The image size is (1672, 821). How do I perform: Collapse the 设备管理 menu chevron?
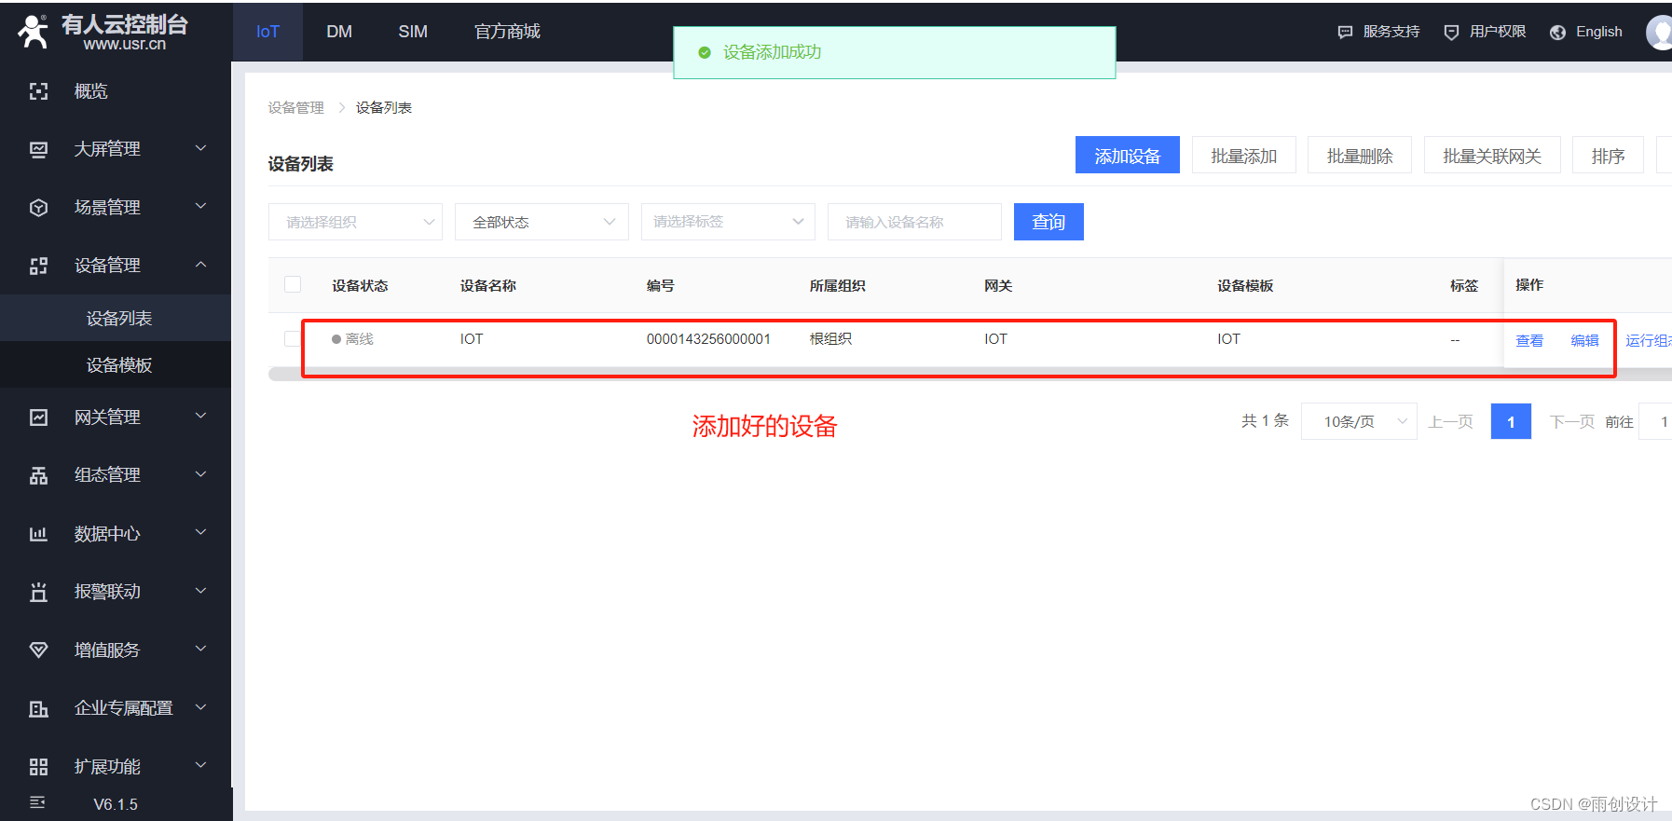(200, 265)
